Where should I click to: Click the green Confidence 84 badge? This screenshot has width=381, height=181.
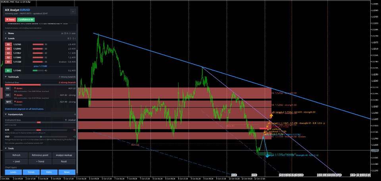pos(26,20)
